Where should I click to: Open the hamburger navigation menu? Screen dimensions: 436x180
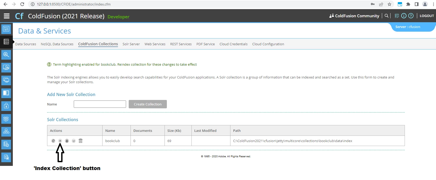pos(7,16)
